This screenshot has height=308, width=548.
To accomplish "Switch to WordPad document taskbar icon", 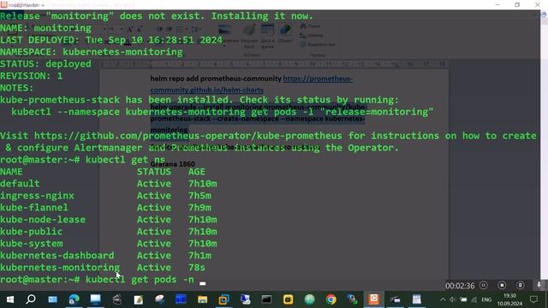I will (x=417, y=299).
